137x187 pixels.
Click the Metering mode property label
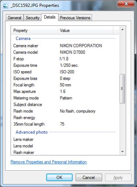coord(26,98)
